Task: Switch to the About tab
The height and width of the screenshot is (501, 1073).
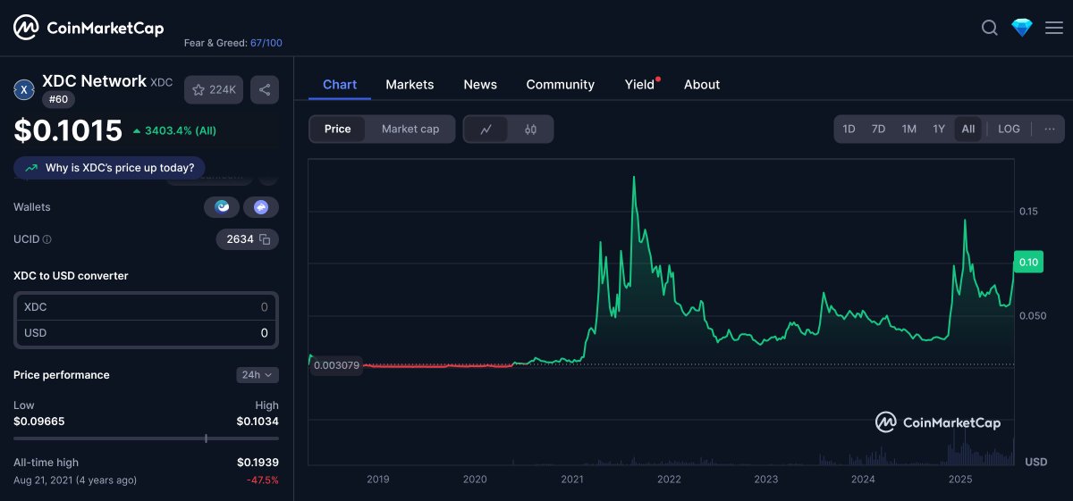Action: [702, 85]
